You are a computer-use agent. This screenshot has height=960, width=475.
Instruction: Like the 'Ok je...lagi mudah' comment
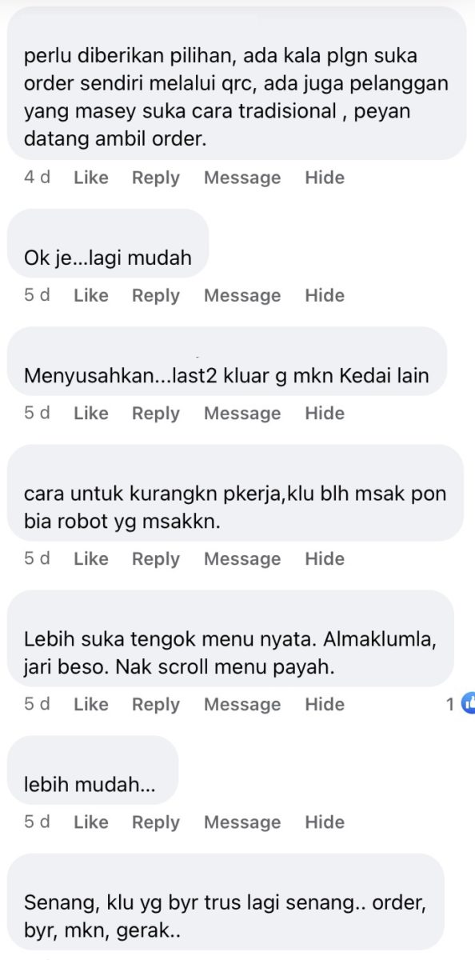click(x=91, y=295)
